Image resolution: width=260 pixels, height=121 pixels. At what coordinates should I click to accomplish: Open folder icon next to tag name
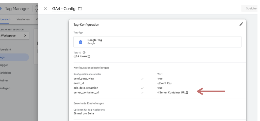(x=80, y=9)
